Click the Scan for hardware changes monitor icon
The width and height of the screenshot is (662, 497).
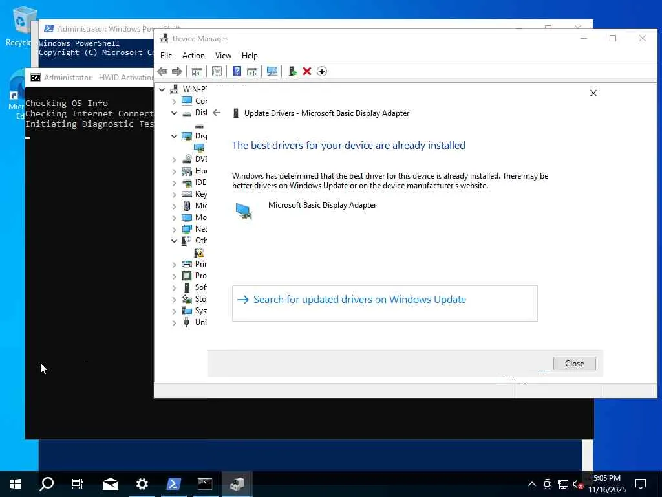click(272, 71)
